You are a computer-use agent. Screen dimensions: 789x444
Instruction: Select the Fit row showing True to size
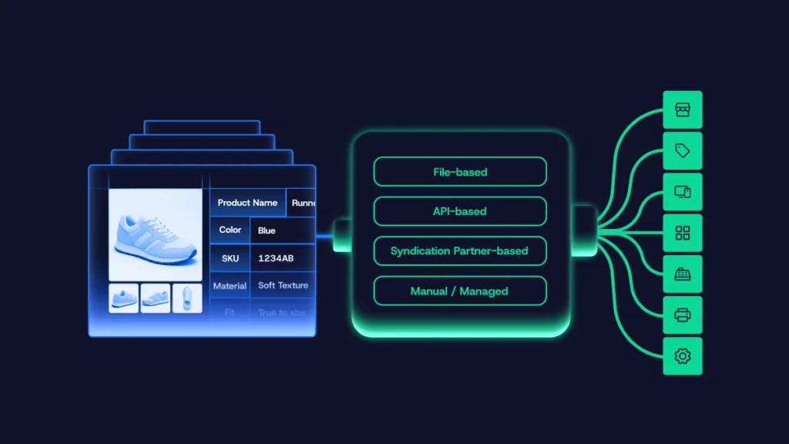tap(282, 311)
